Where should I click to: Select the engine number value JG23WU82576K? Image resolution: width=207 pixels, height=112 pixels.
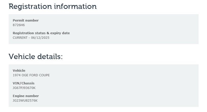[25, 100]
